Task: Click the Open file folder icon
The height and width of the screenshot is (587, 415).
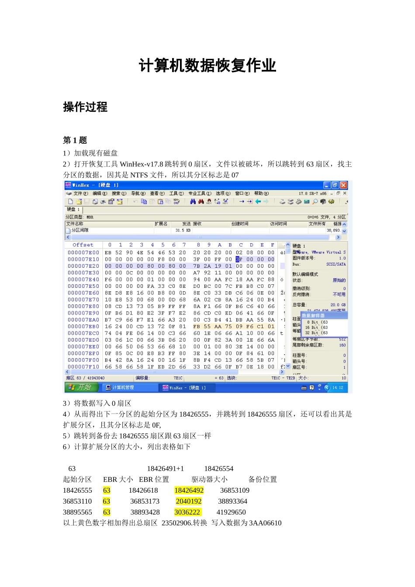Action: tap(79, 201)
